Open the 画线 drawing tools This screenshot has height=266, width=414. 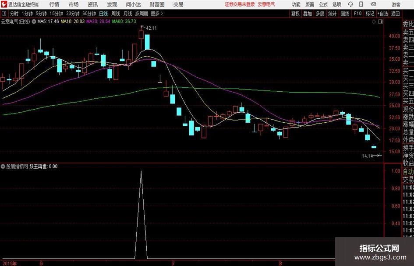click(x=345, y=14)
